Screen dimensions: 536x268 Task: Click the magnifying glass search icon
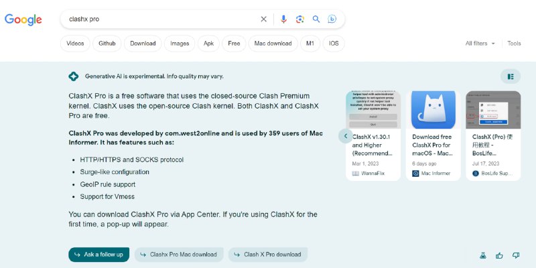[316, 19]
